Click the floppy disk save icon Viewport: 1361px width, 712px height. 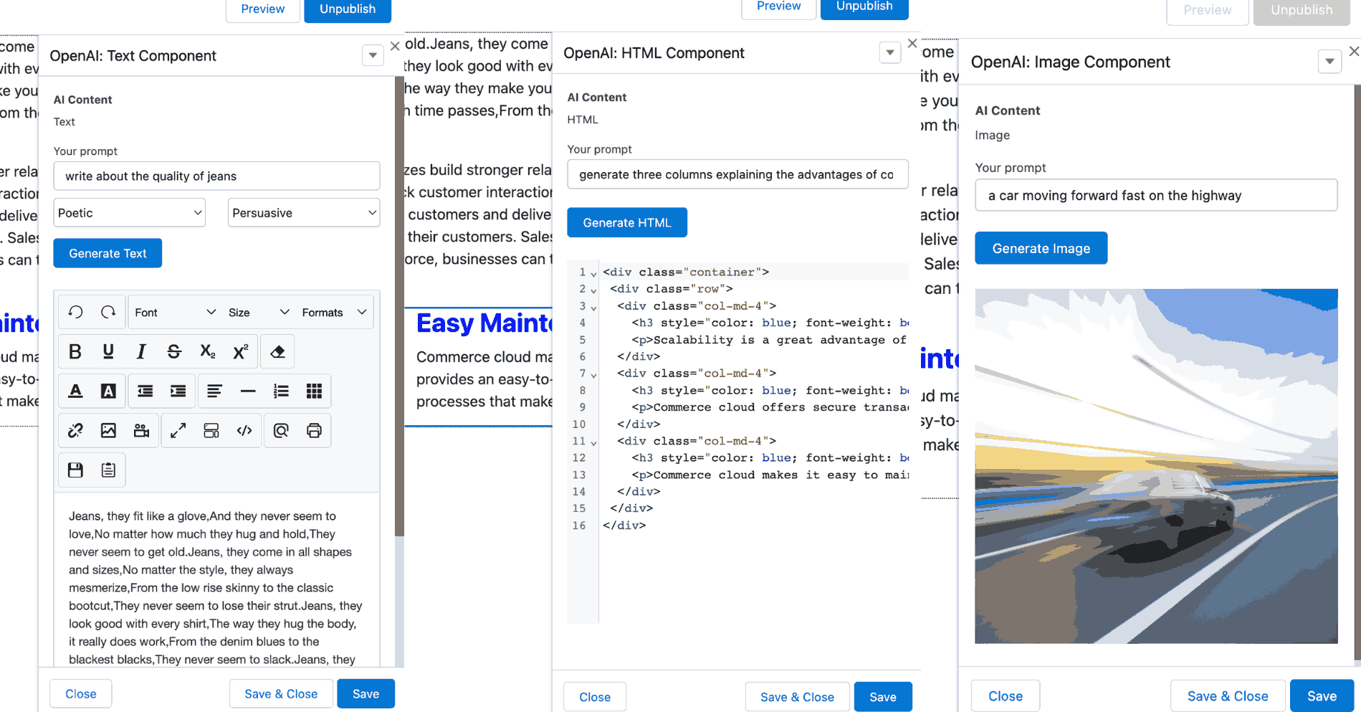click(x=75, y=470)
